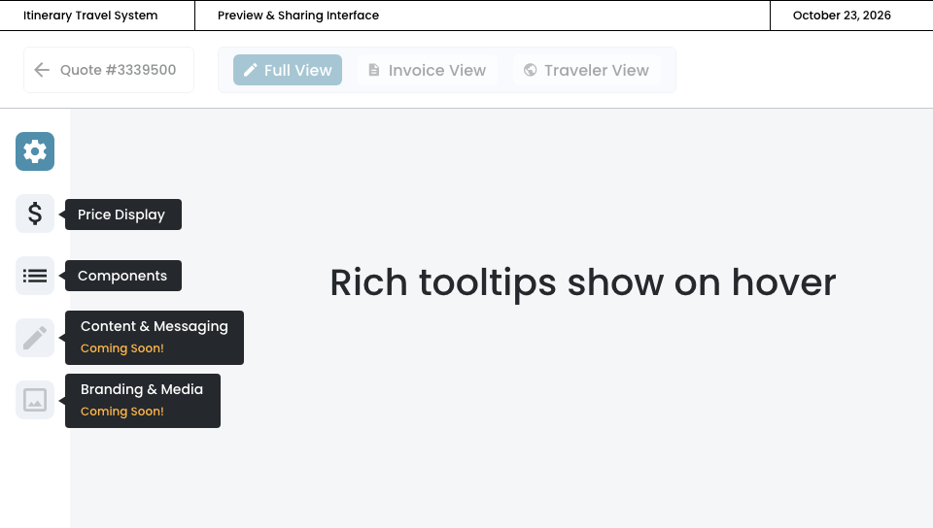The image size is (933, 528).
Task: Click the document icon on Invoice View
Action: click(374, 70)
